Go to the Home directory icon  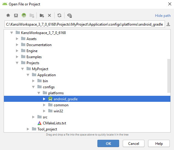8,15
